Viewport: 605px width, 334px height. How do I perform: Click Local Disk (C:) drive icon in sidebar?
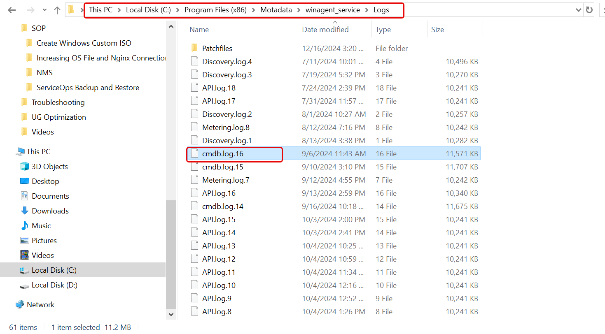(25, 270)
